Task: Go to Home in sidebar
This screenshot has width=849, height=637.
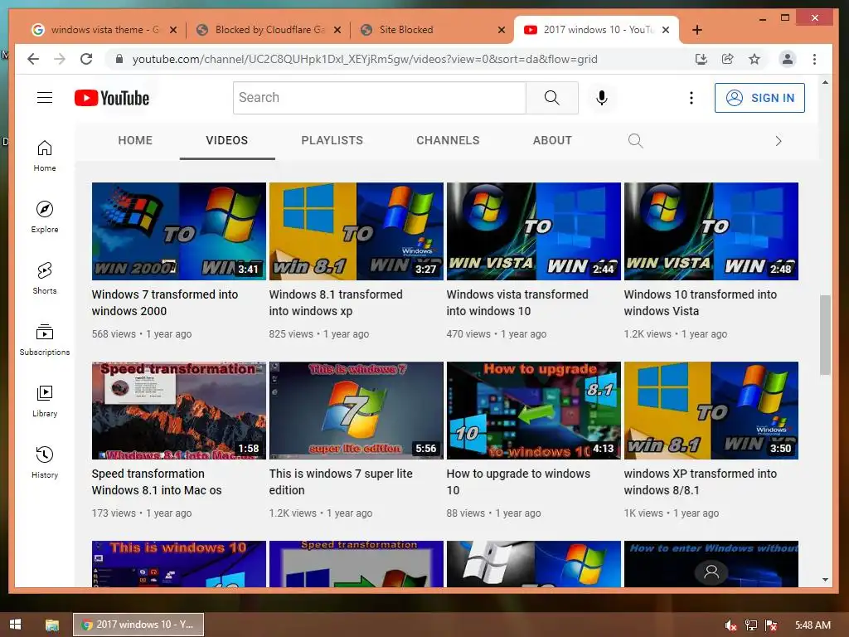Action: 45,156
